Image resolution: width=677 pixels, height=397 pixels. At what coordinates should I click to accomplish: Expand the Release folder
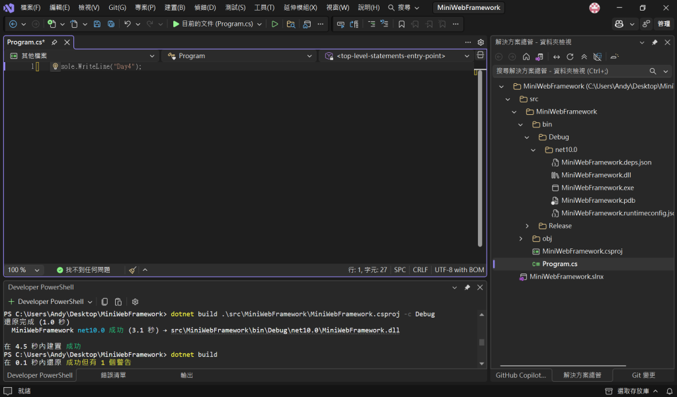[527, 226]
